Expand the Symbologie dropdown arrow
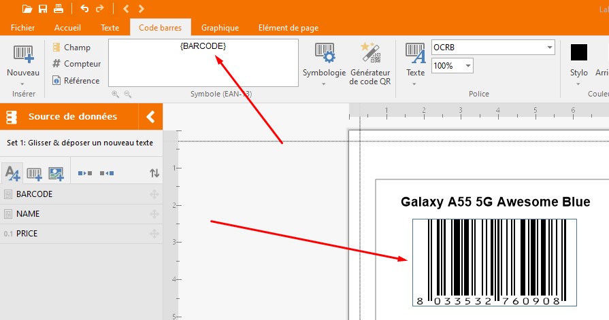The image size is (609, 320). pyautogui.click(x=324, y=84)
